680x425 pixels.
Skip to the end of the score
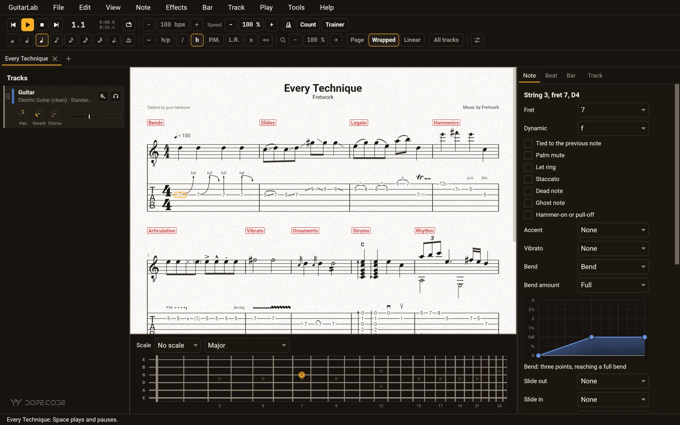[x=56, y=24]
